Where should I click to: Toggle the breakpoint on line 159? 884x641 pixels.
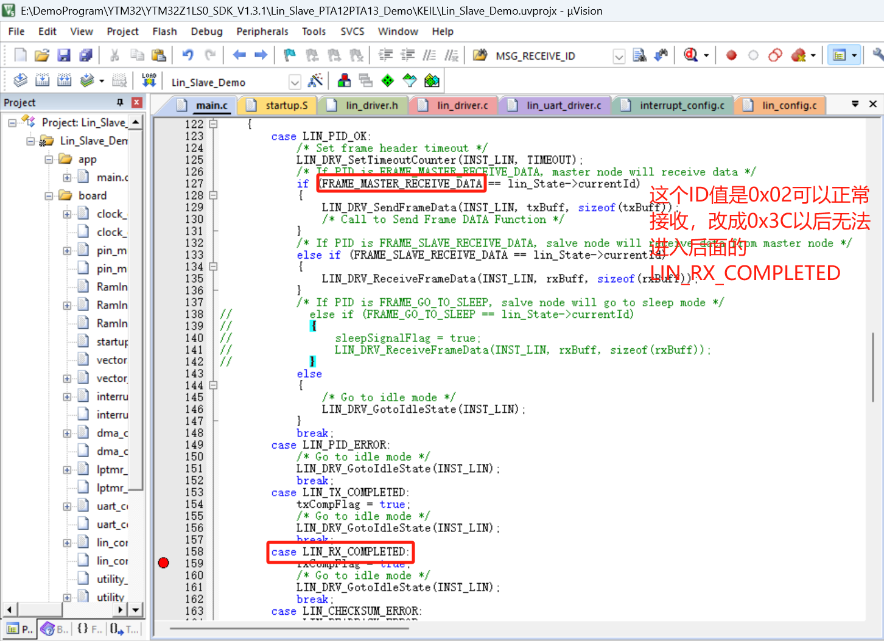(x=163, y=563)
